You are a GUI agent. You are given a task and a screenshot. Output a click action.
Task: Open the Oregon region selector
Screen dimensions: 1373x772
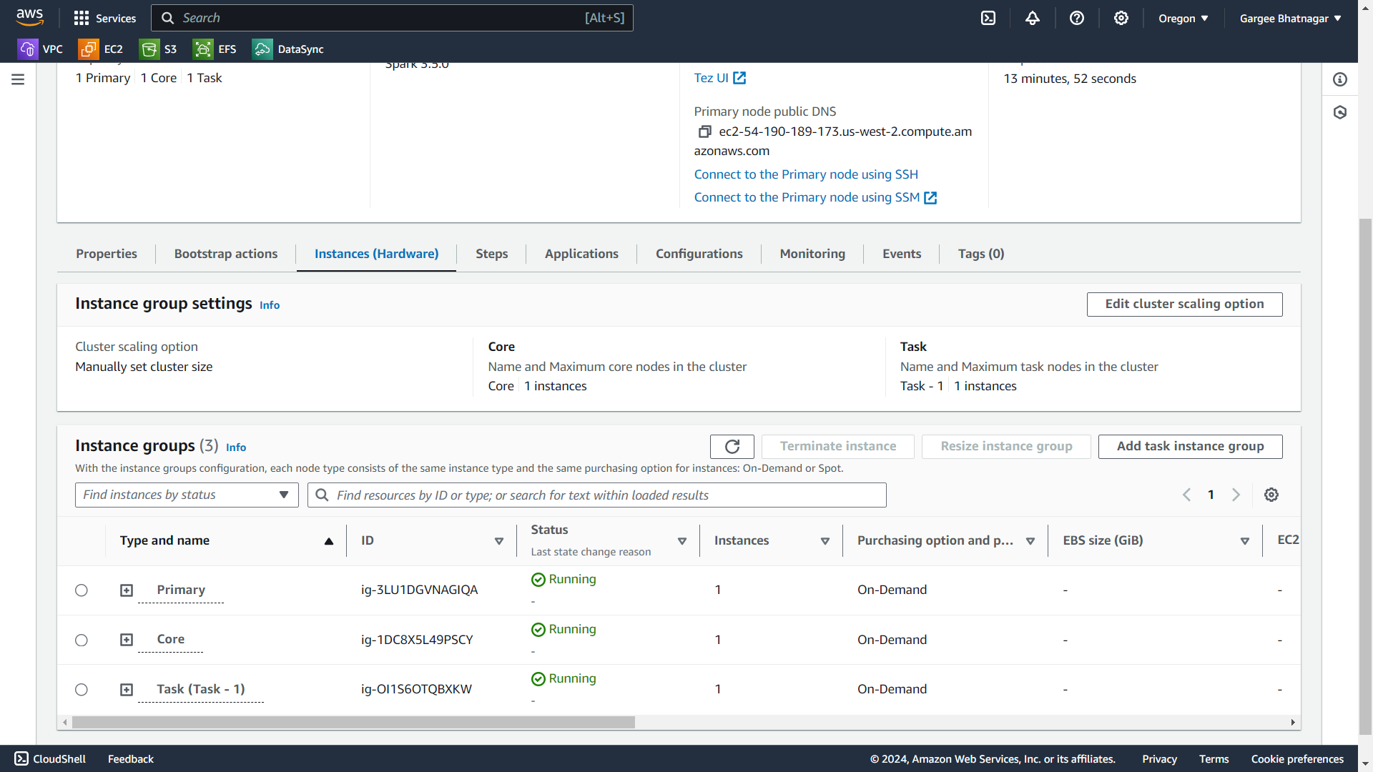pos(1183,19)
